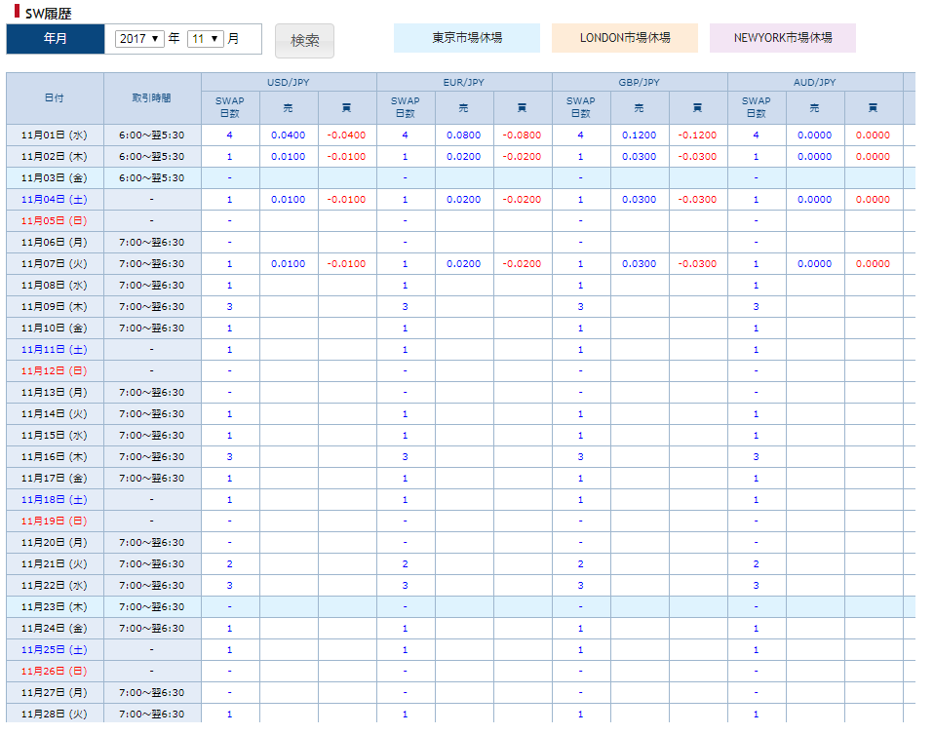Viewport: 934px width, 734px height.
Task: Click USD/JPY sell value 0.0400 on 11月01日
Action: coord(289,135)
